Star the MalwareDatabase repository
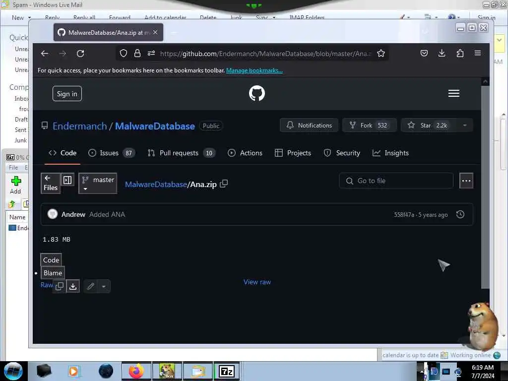The image size is (508, 381). 429,126
